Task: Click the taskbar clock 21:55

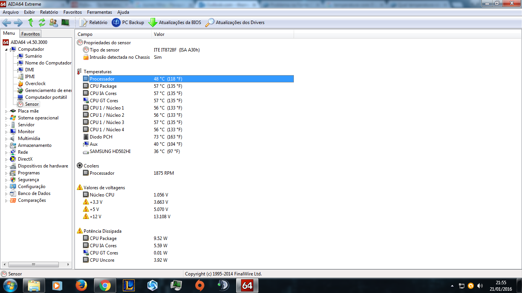Action: pos(501,283)
